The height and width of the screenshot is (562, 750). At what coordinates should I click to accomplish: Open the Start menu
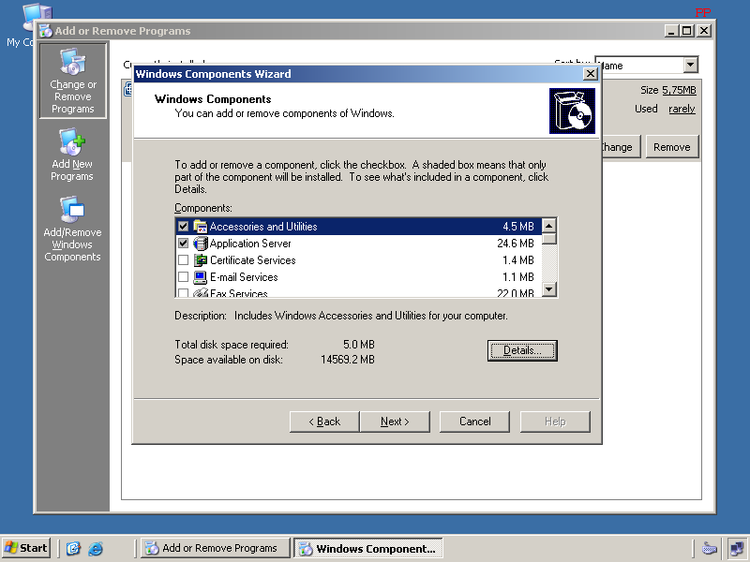26,548
